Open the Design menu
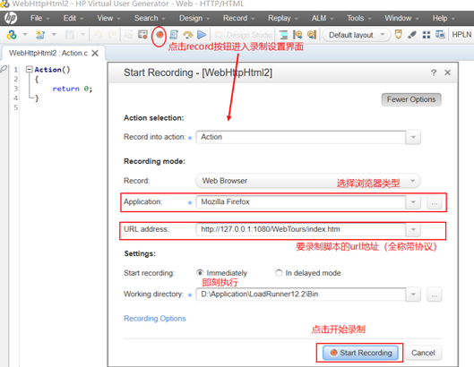 tap(194, 19)
